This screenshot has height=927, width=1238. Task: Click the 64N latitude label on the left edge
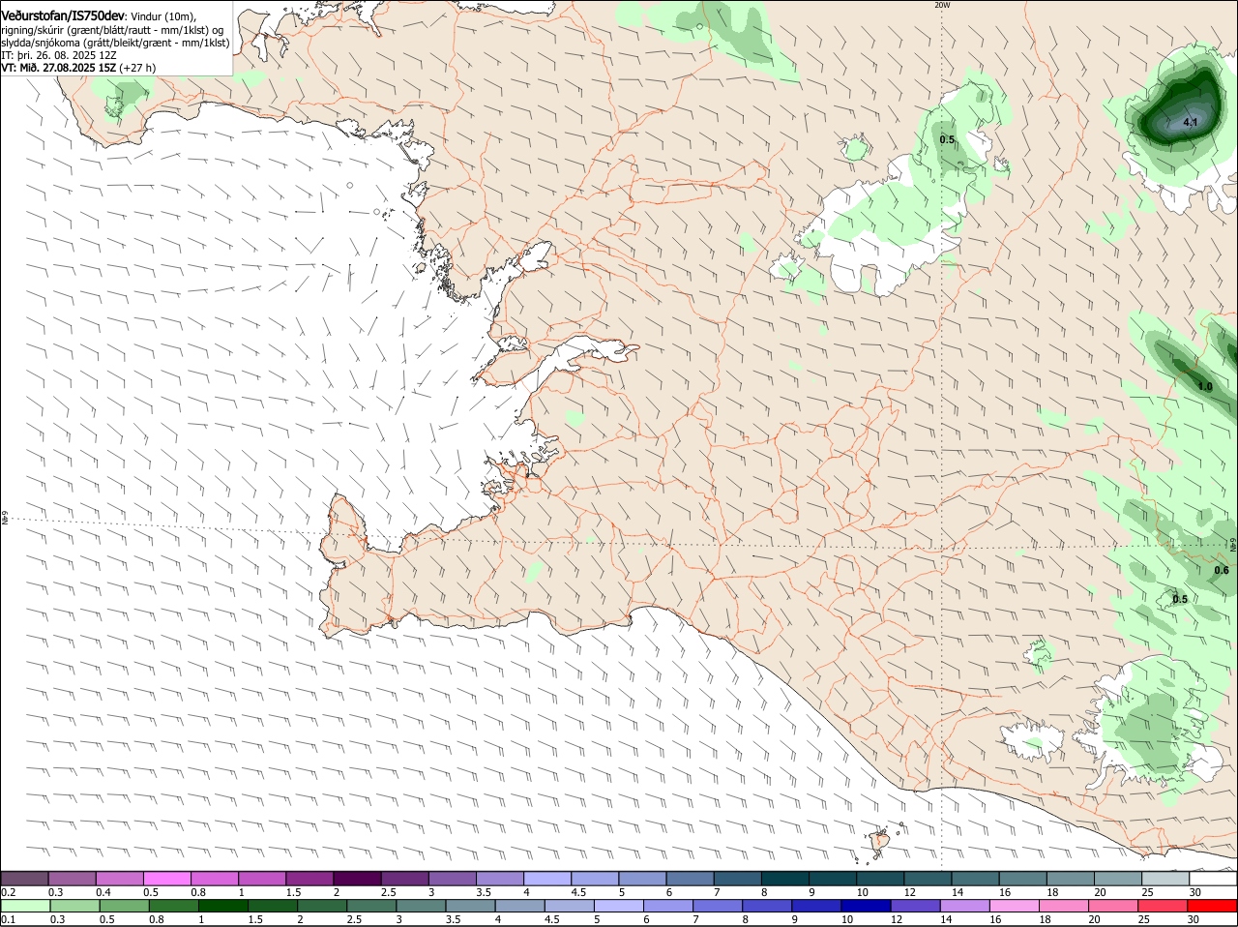tap(5, 520)
